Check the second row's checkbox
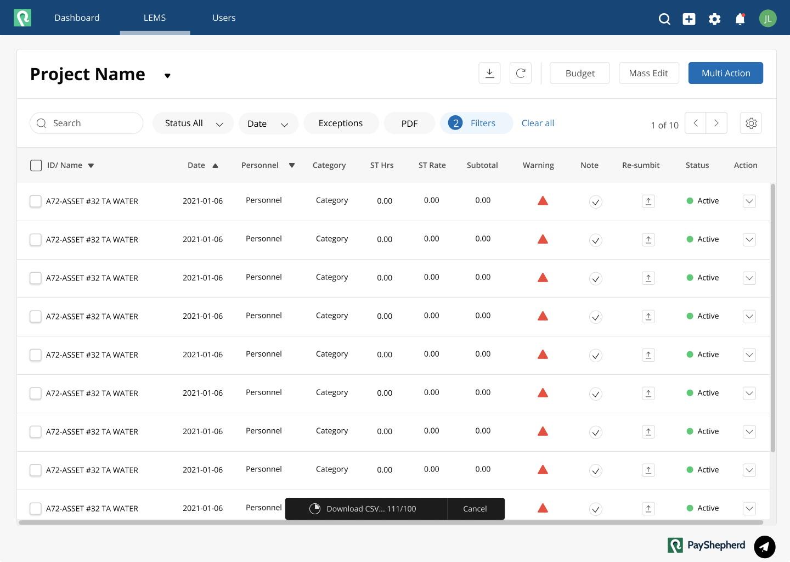The width and height of the screenshot is (790, 562). pyautogui.click(x=36, y=240)
